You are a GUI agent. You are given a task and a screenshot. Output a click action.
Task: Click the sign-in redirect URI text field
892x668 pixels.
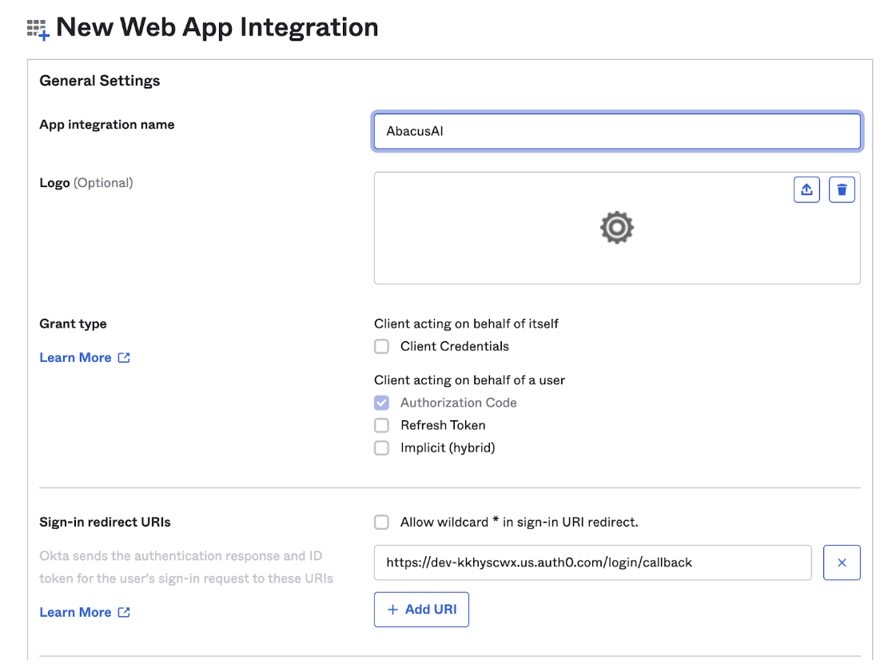pos(591,563)
